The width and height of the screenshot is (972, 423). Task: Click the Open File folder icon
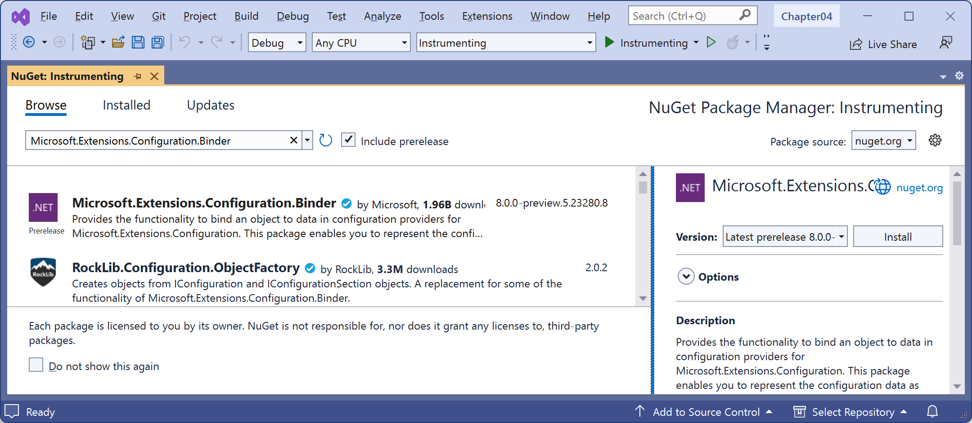(118, 42)
